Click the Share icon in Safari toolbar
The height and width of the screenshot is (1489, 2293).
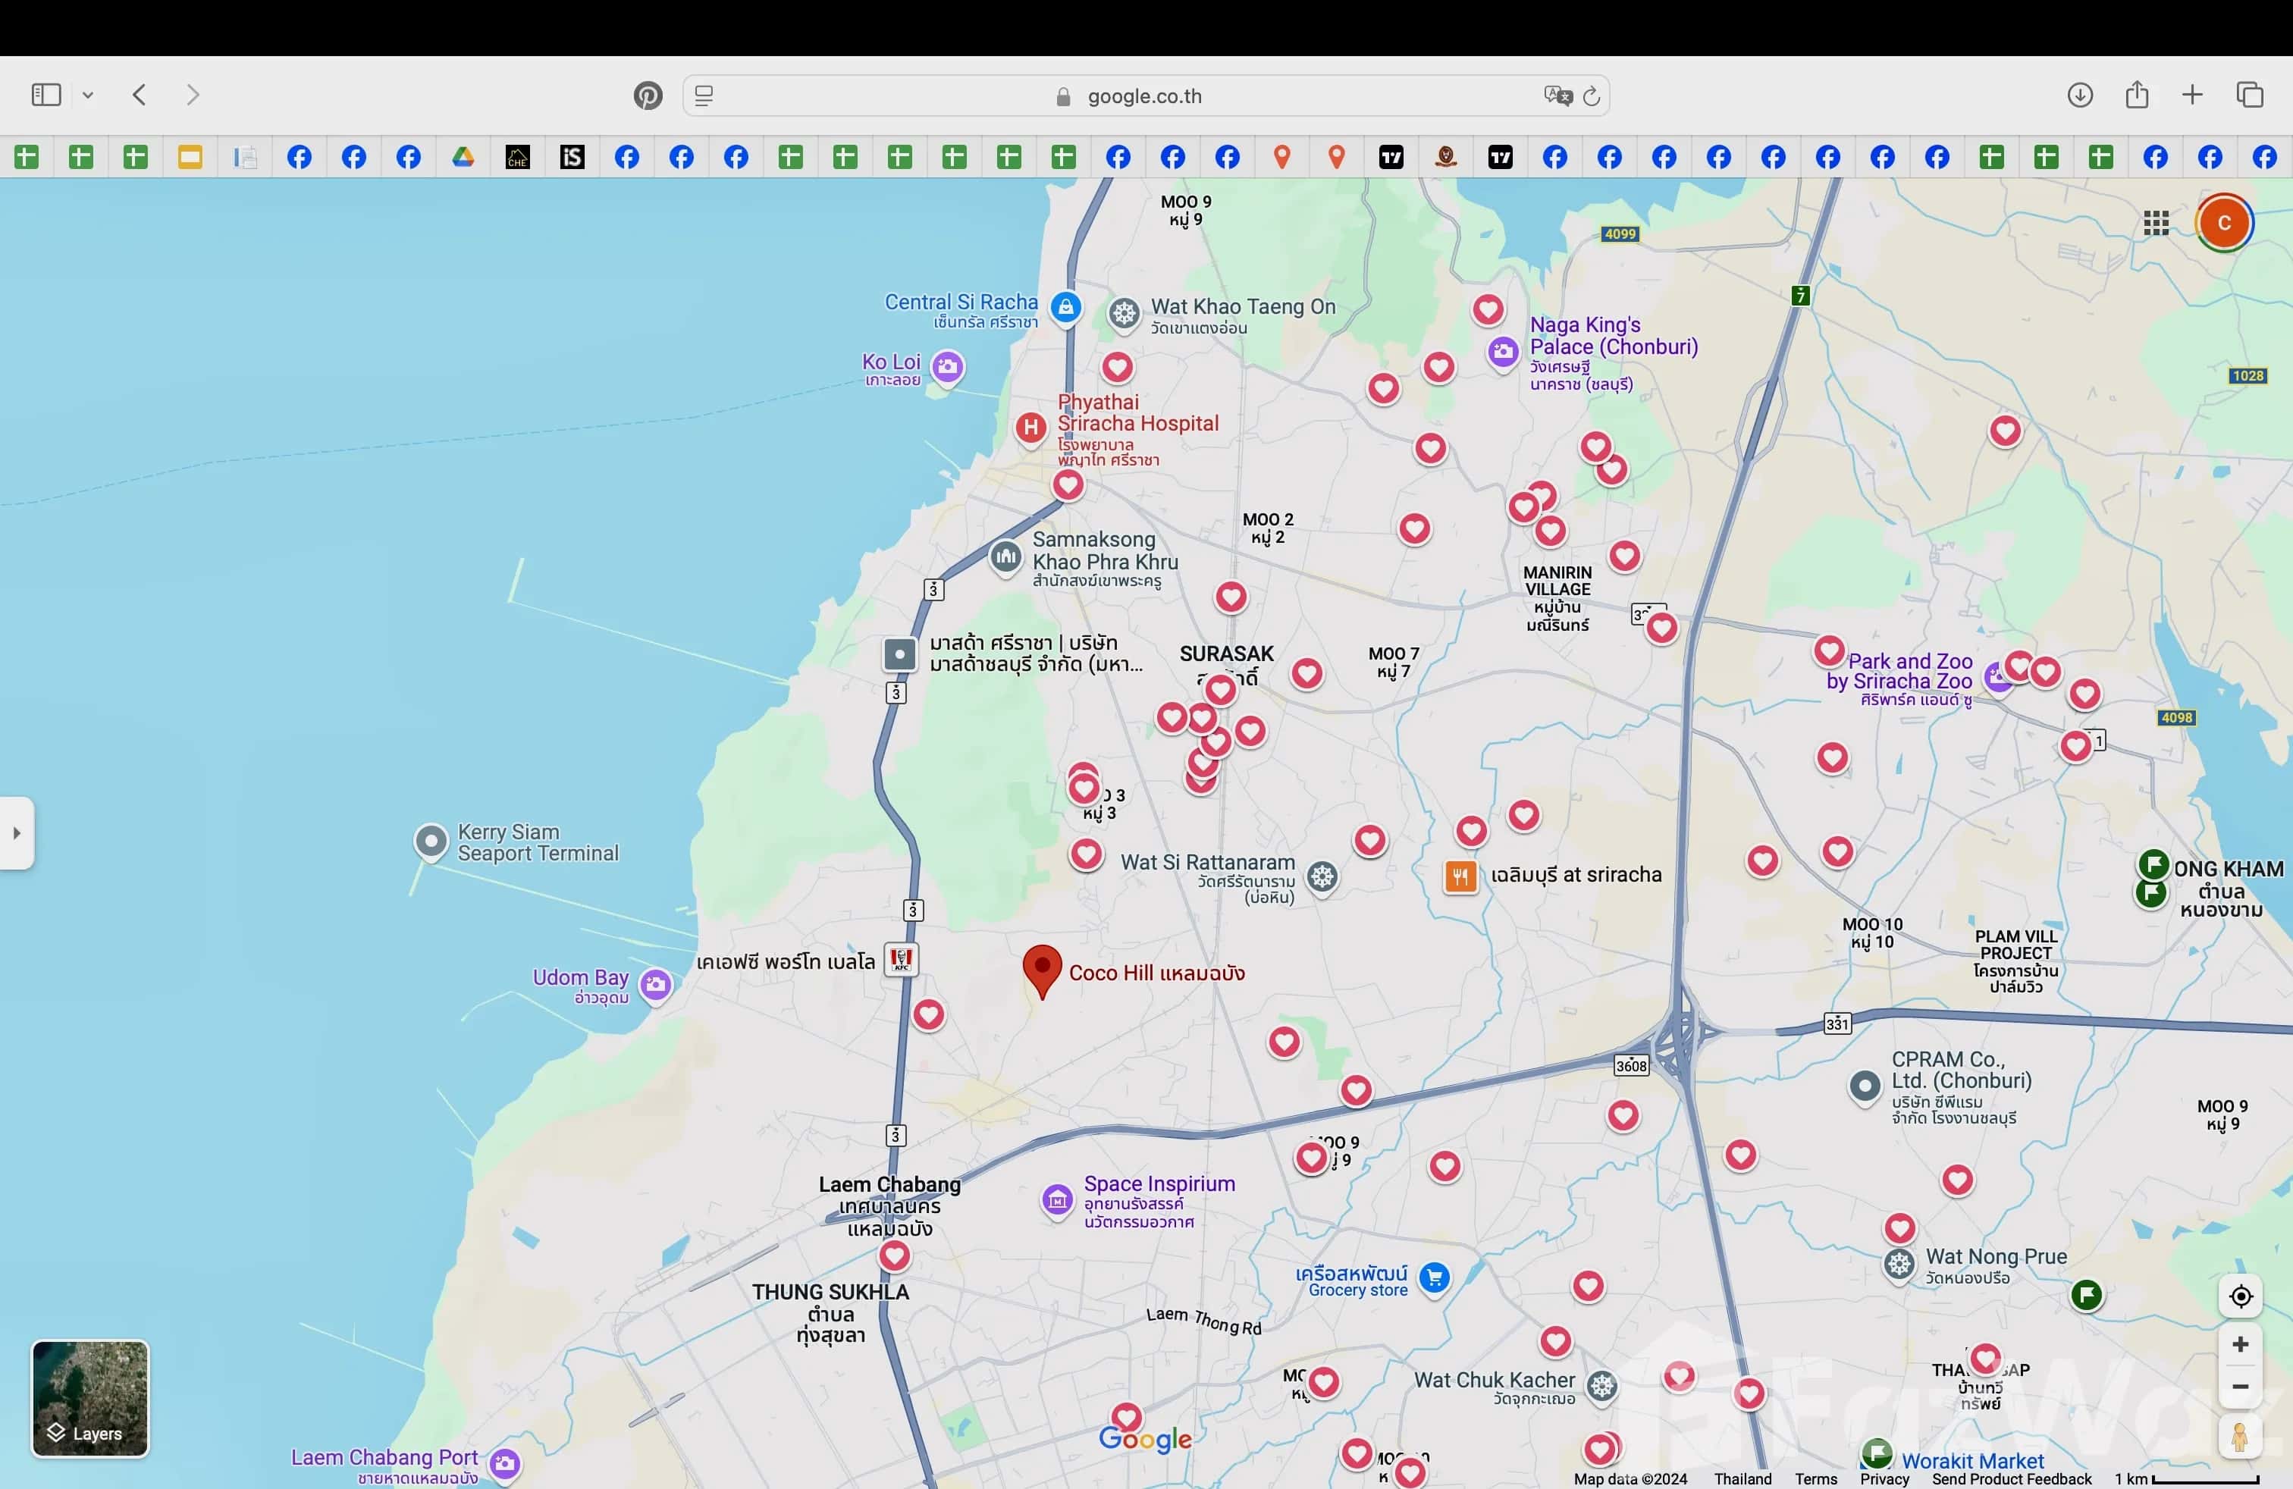(x=2136, y=94)
